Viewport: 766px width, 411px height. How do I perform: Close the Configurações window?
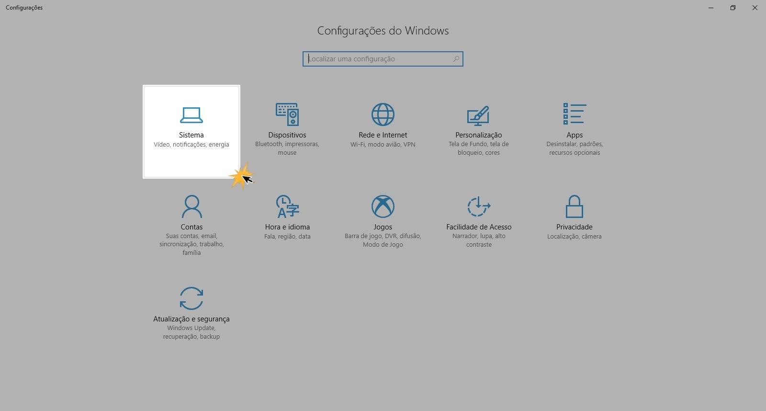click(x=755, y=8)
